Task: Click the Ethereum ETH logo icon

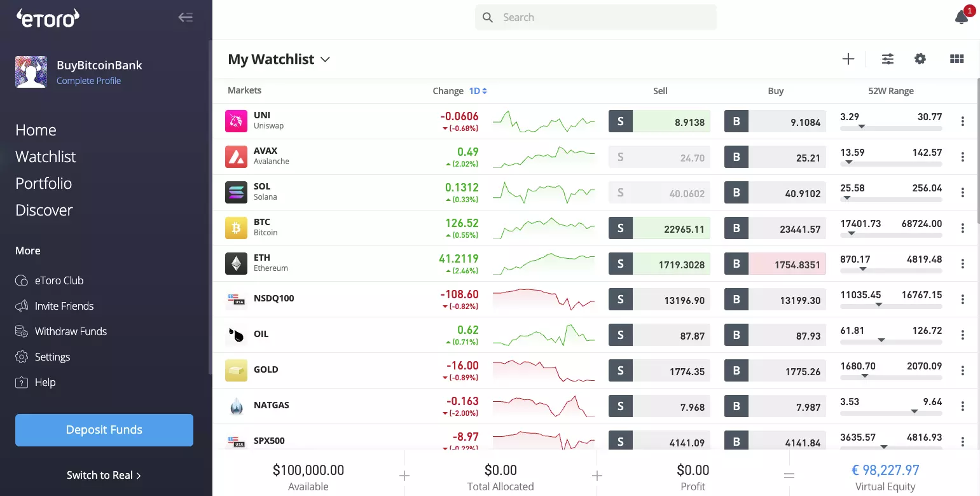Action: coord(236,263)
